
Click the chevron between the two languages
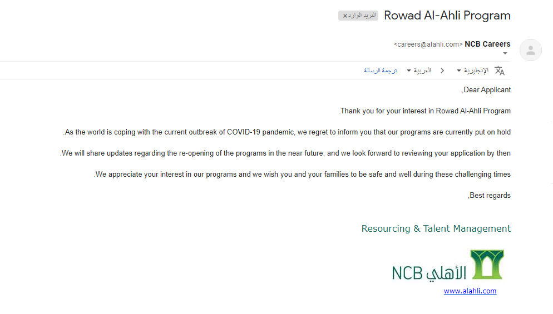tap(442, 71)
